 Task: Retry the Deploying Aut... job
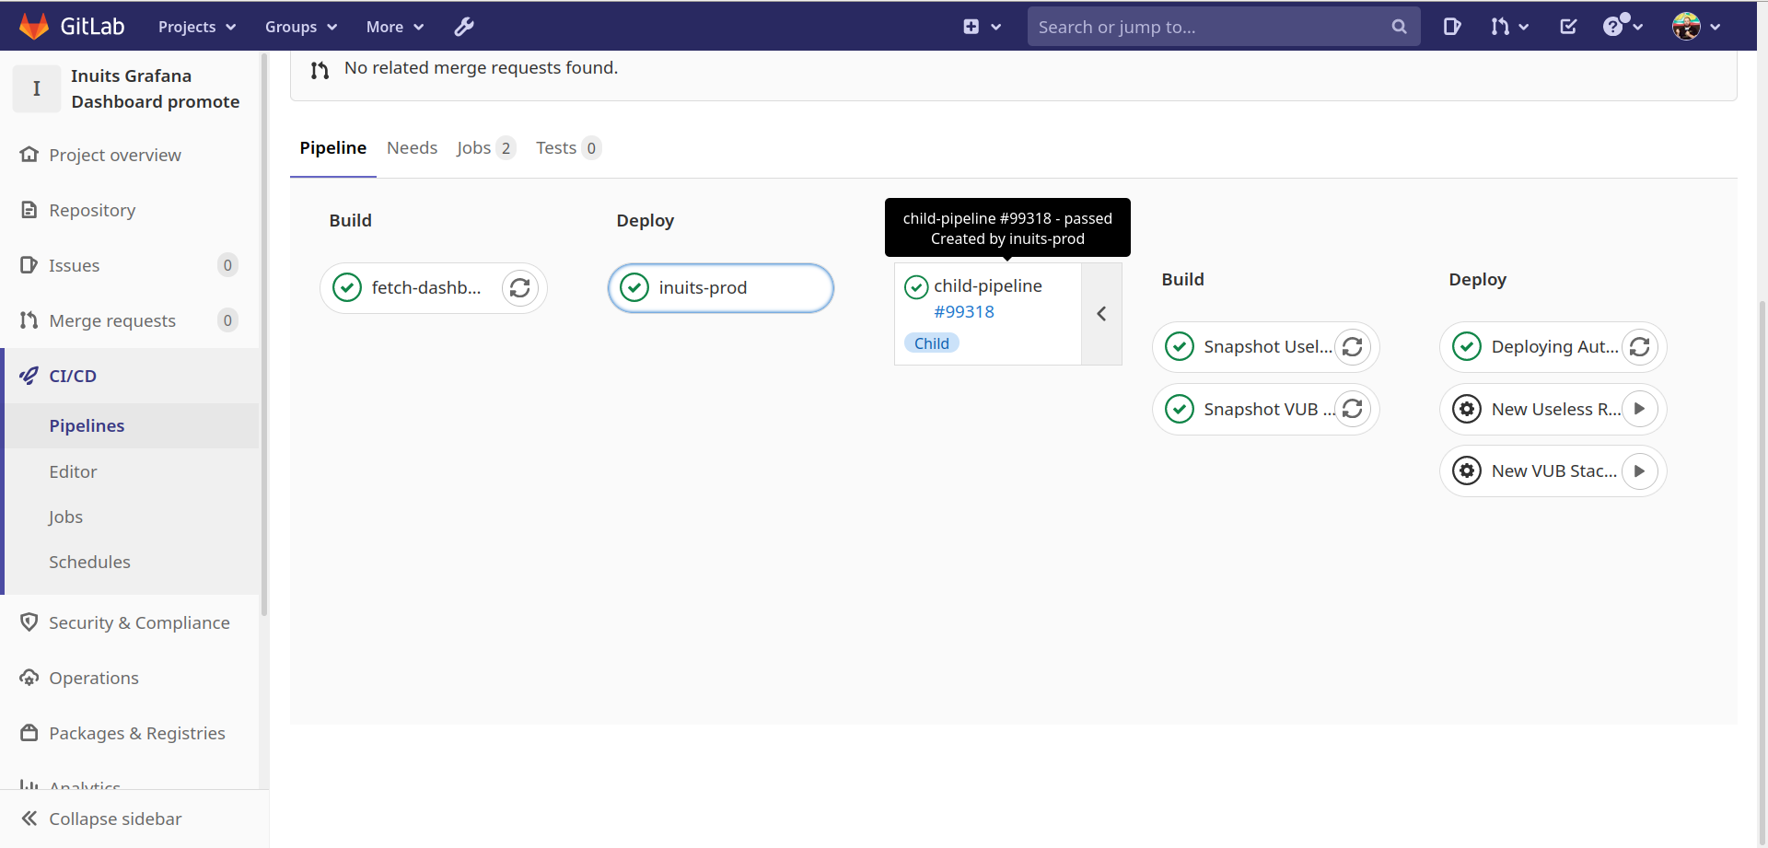1640,347
